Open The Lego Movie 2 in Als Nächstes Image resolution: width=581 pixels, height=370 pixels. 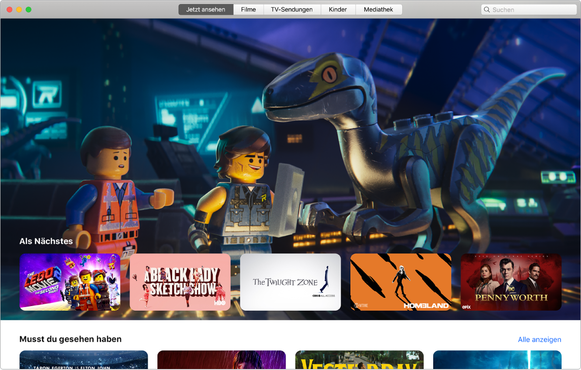pos(70,282)
